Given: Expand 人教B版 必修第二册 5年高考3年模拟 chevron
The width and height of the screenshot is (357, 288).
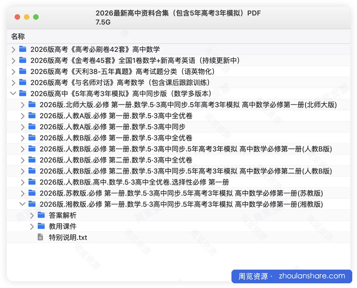Looking at the screenshot, I should click(23, 171).
